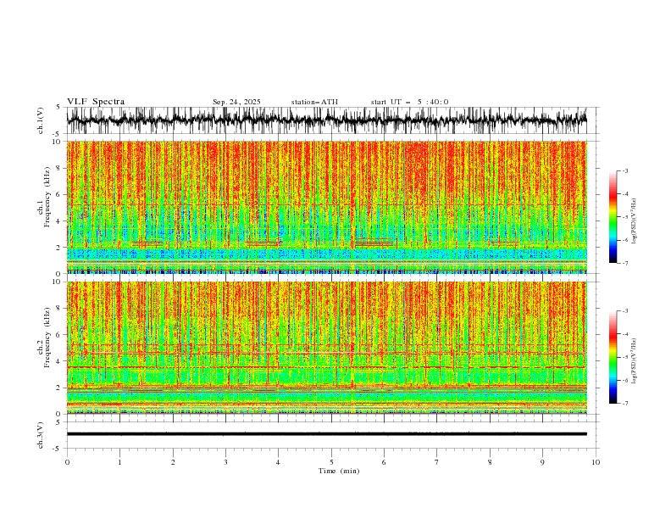671x519 pixels.
Task: Click time axis tick label "0"
Action: click(67, 462)
